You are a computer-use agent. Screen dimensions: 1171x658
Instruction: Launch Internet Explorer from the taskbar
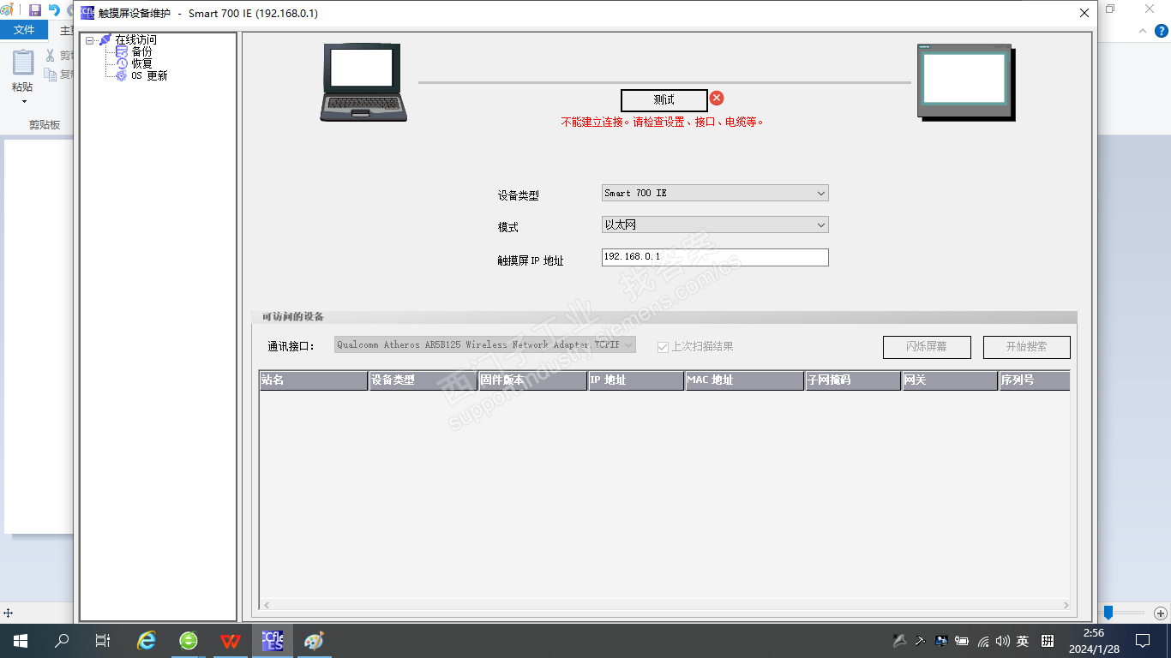click(147, 641)
